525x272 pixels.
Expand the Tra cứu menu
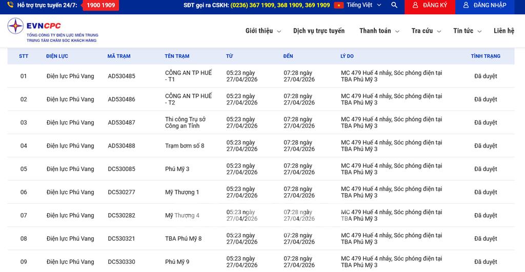click(x=426, y=31)
